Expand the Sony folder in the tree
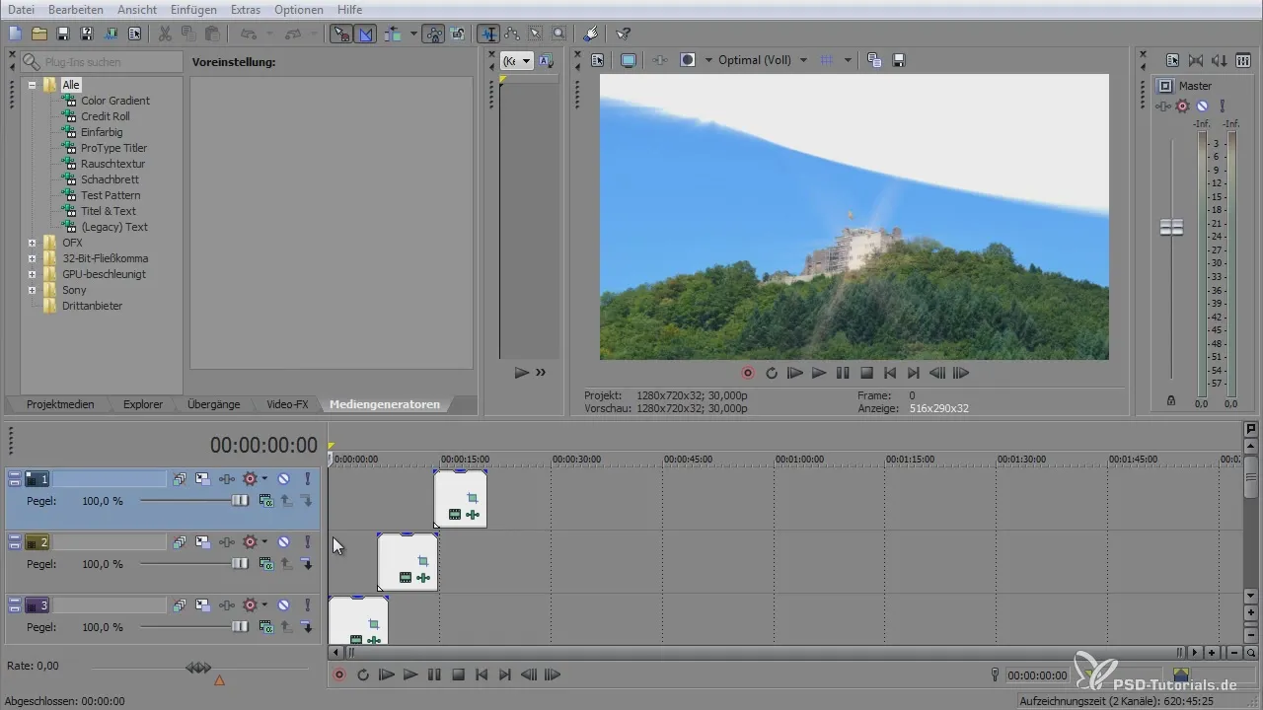The image size is (1263, 710). coord(33,290)
